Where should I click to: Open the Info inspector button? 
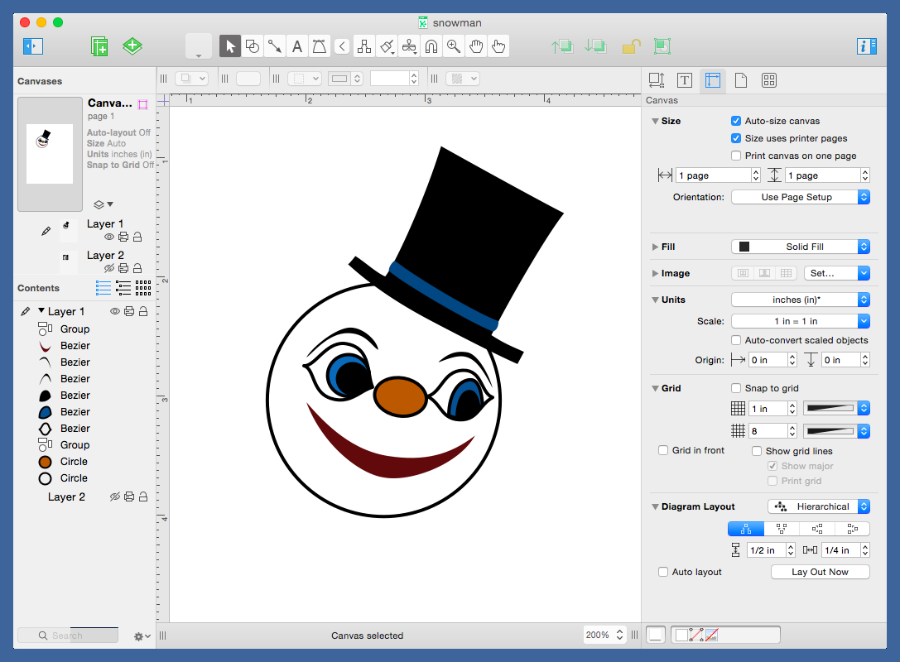click(867, 46)
